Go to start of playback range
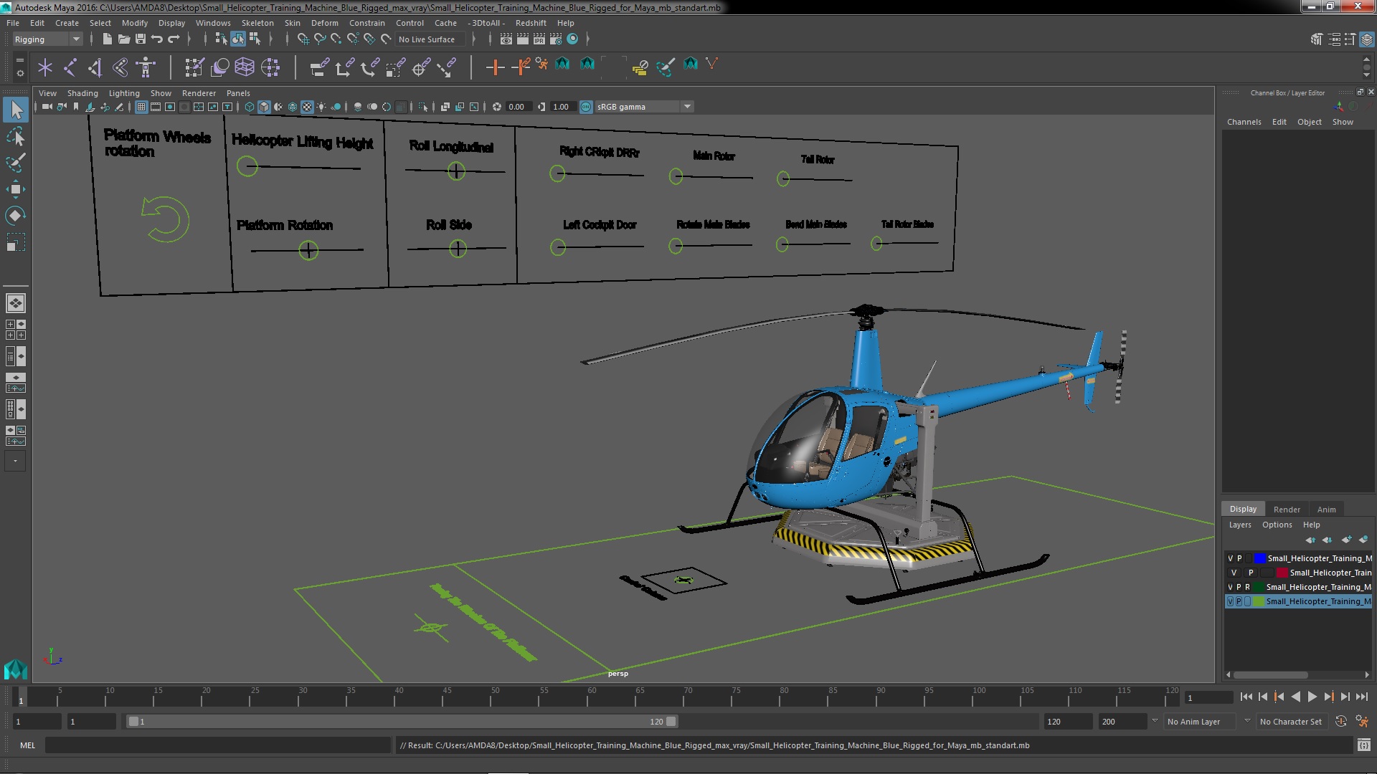 pyautogui.click(x=1246, y=697)
